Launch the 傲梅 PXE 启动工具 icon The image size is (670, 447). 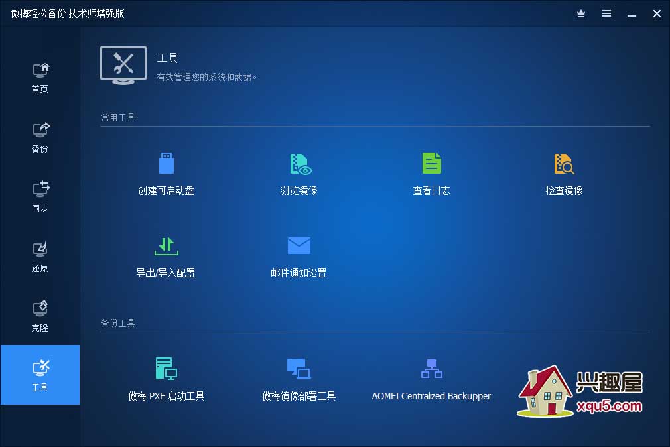click(x=167, y=368)
